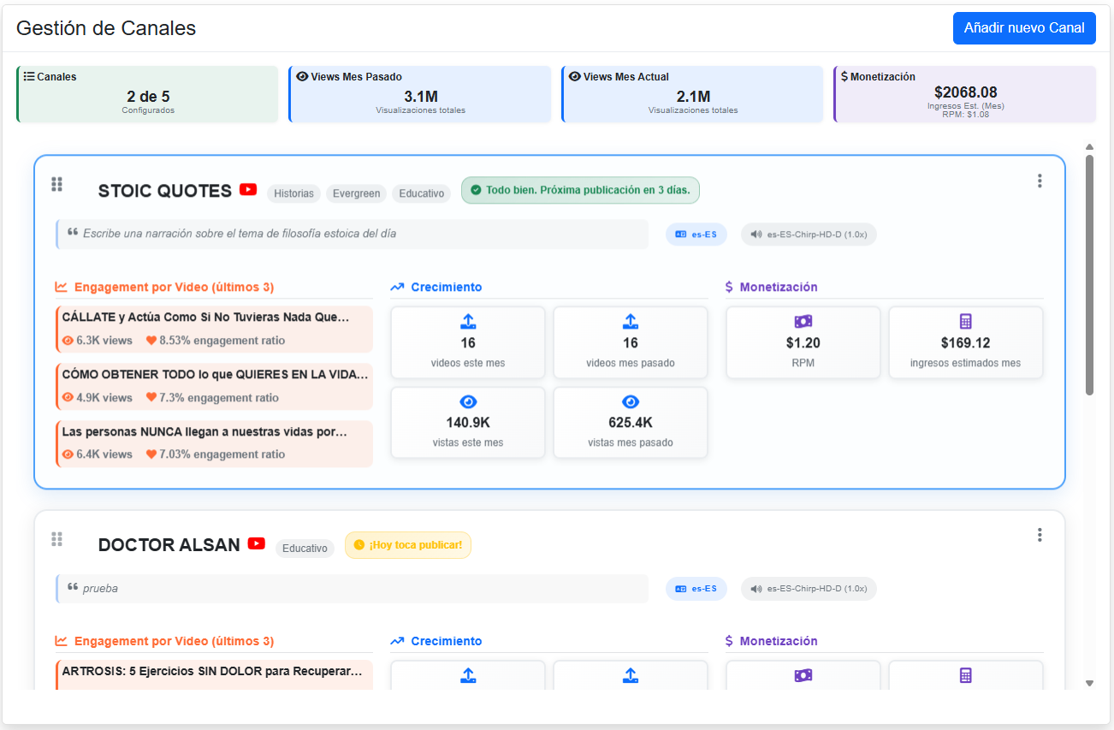Grab the STOIC QUOTES drag handle

(57, 184)
